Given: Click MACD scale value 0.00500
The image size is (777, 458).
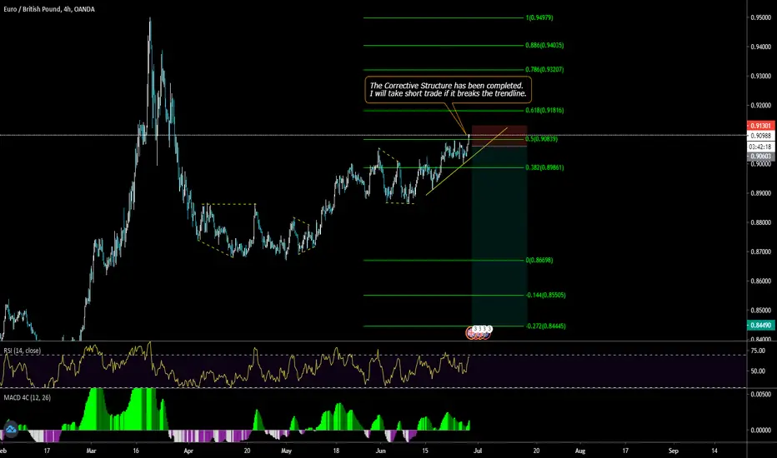Looking at the screenshot, I should pyautogui.click(x=760, y=395).
